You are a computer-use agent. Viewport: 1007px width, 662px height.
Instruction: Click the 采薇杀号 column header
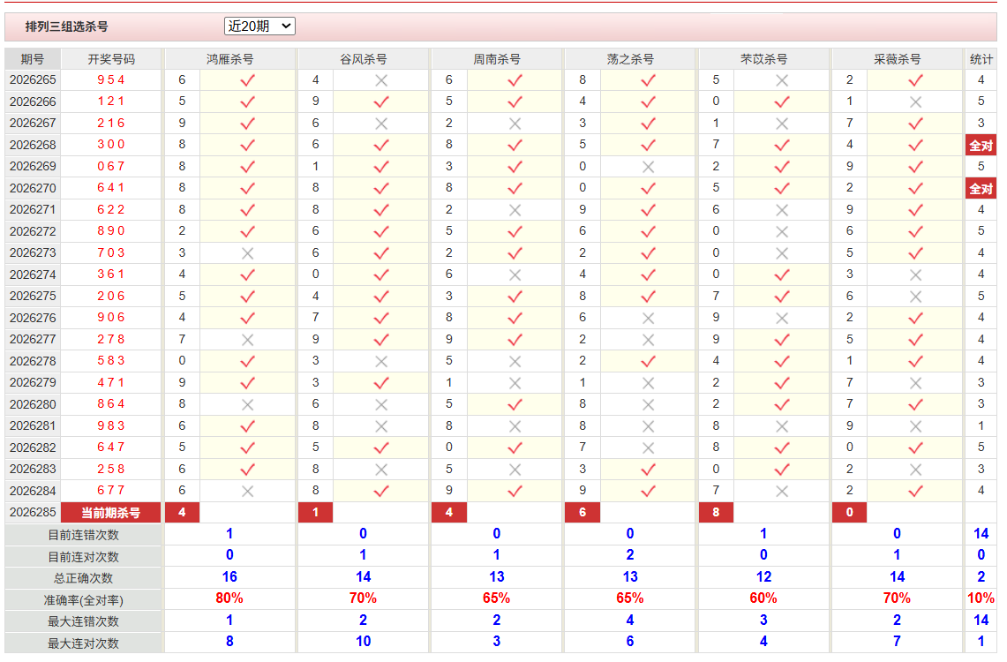898,59
